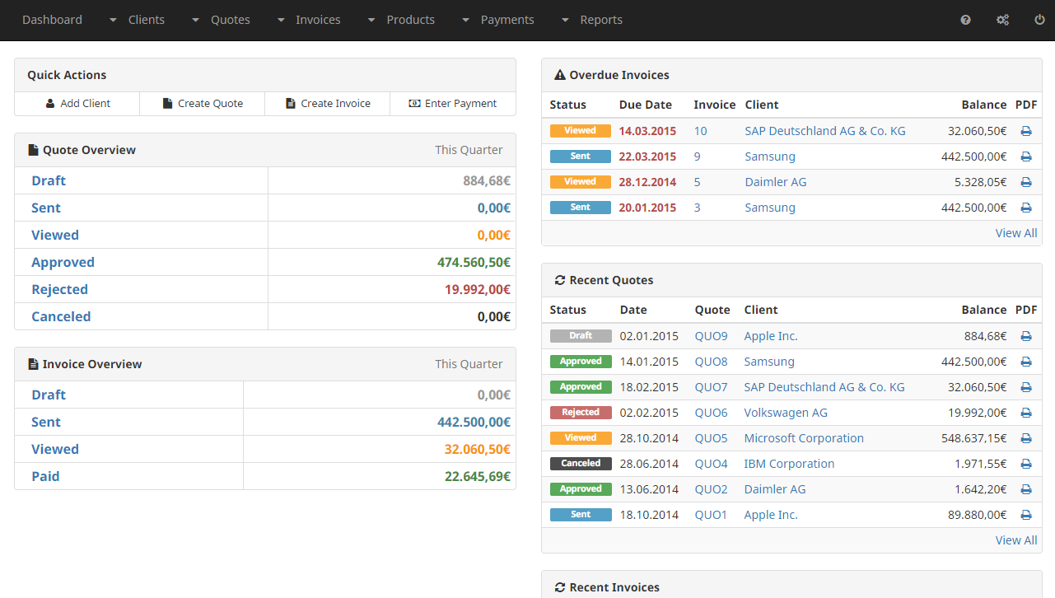Viewport: 1055px width, 598px height.
Task: Download PDF for overdue invoice 9
Action: pyautogui.click(x=1026, y=157)
